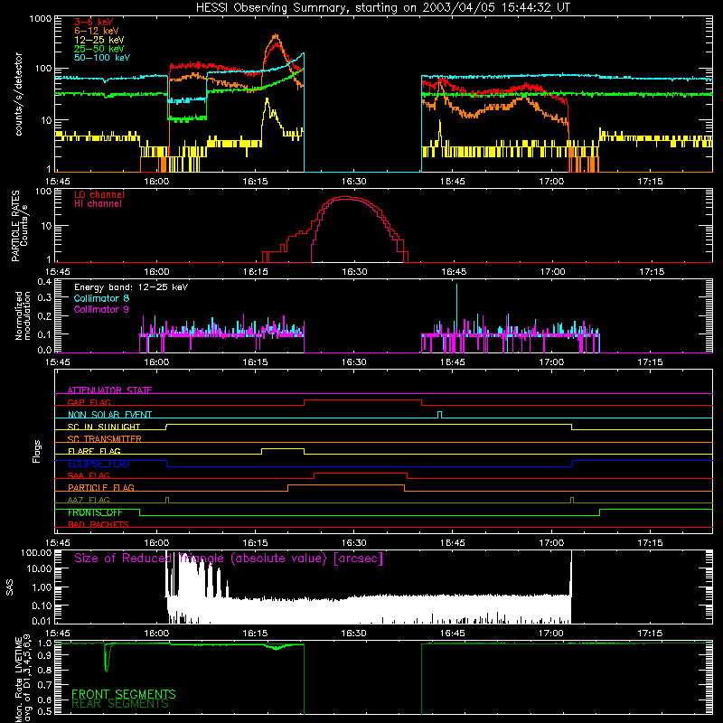Click the raised FLARE_FLAG yellow segment
Viewport: 723px width, 723px height.
(283, 448)
